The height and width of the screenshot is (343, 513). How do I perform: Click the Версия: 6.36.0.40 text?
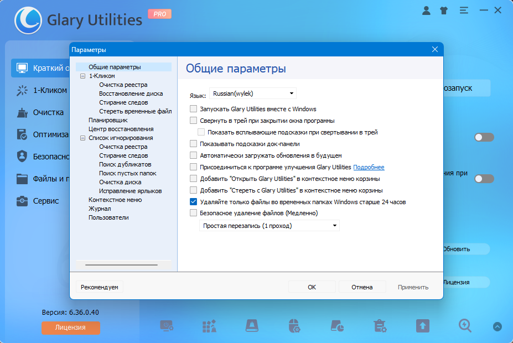(x=70, y=312)
